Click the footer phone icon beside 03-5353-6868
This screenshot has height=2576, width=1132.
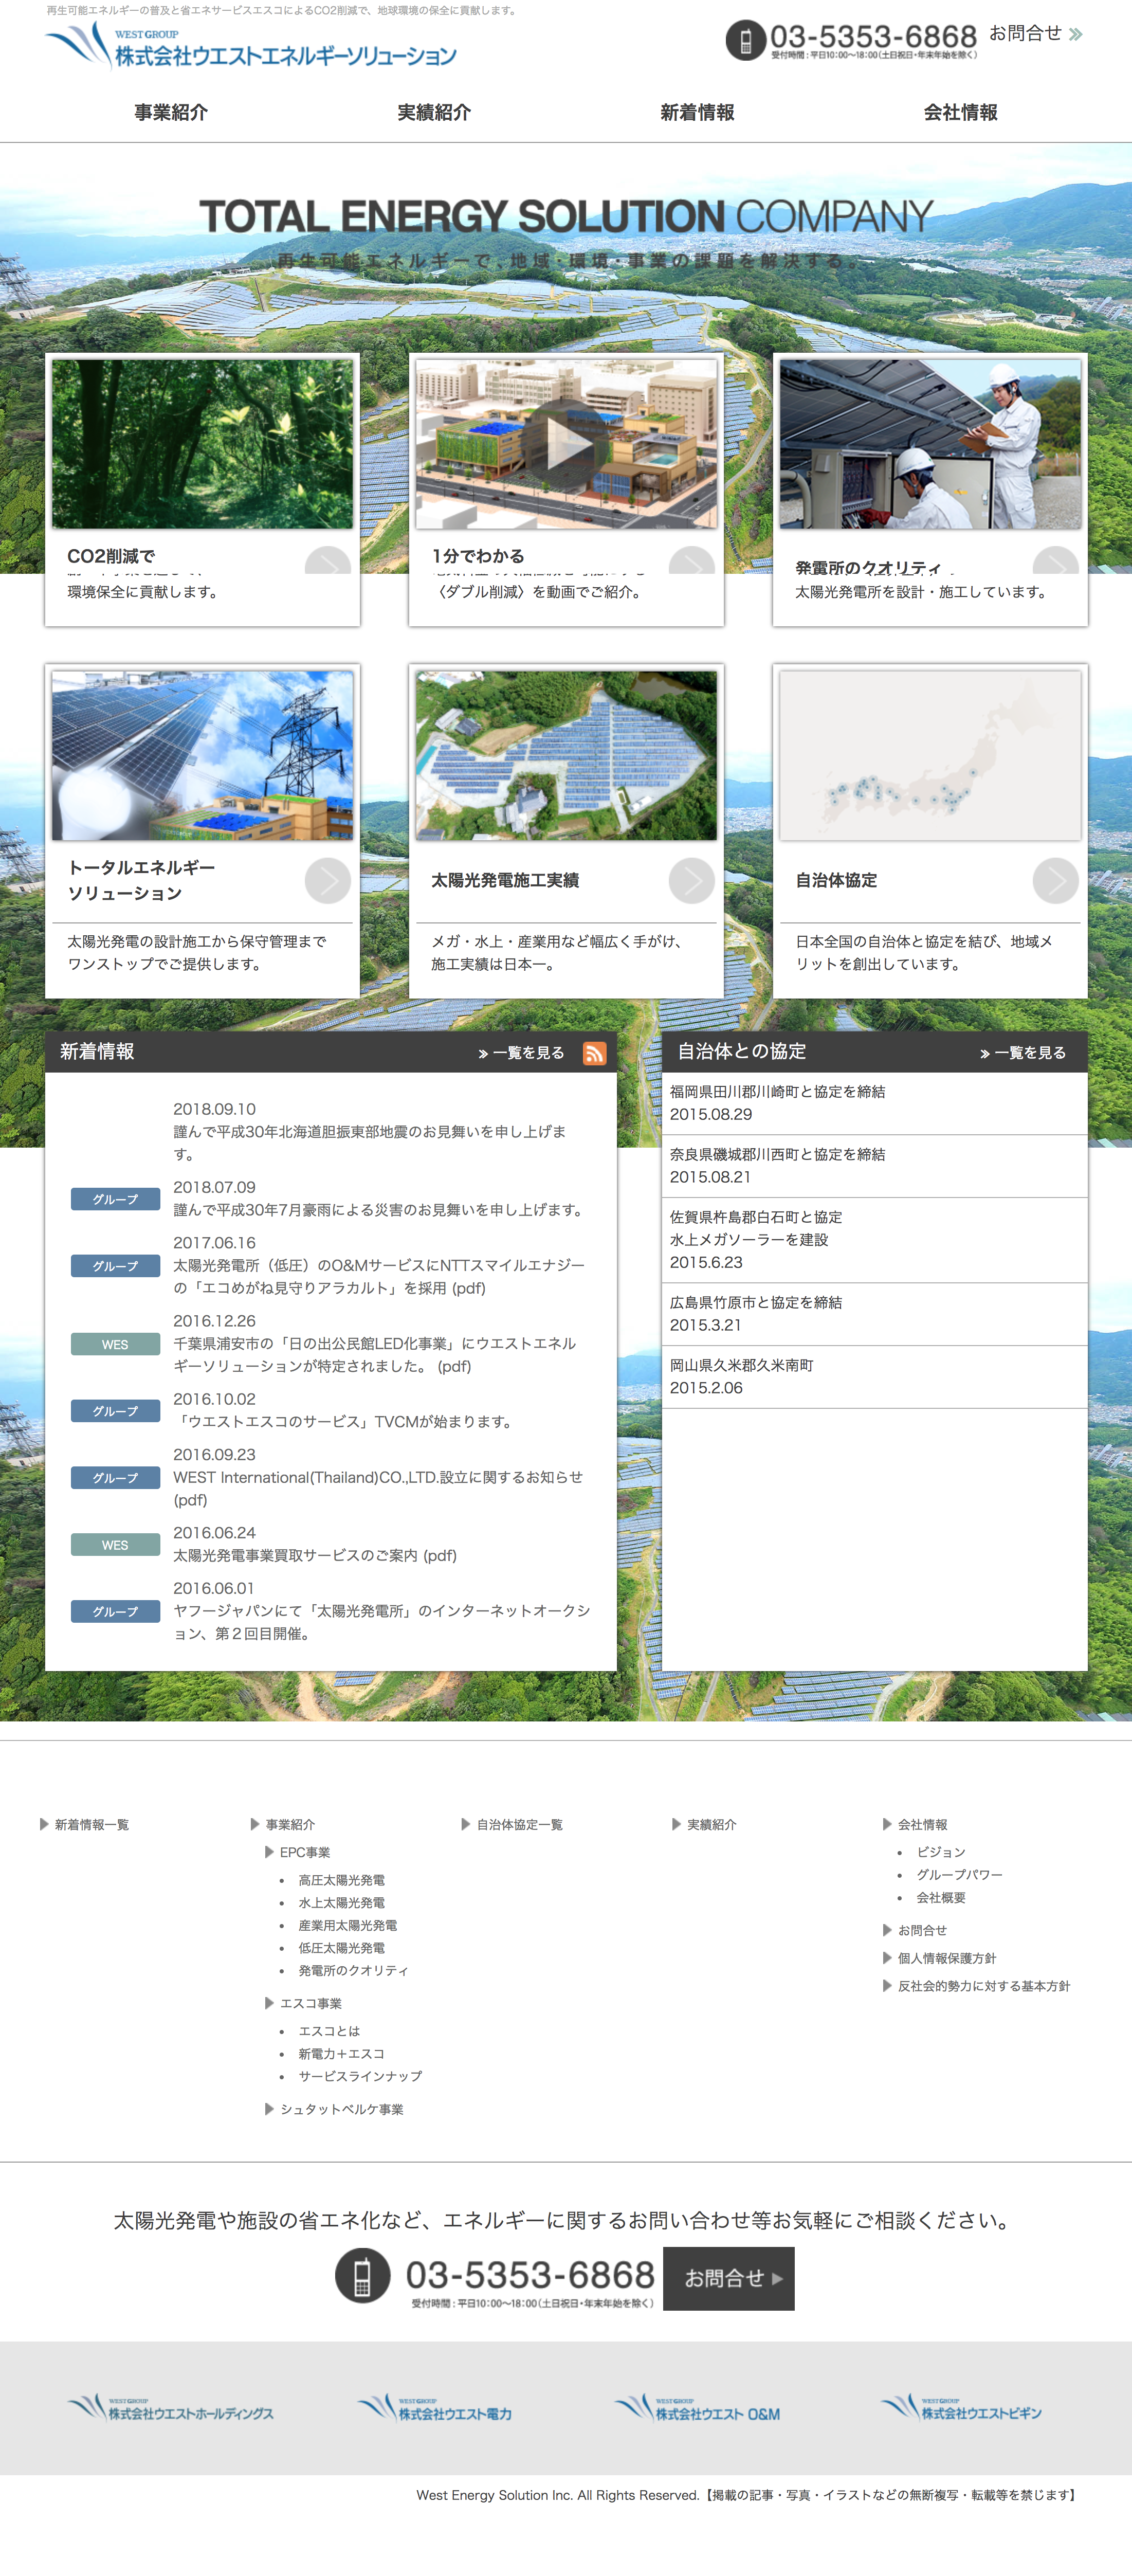(363, 2275)
